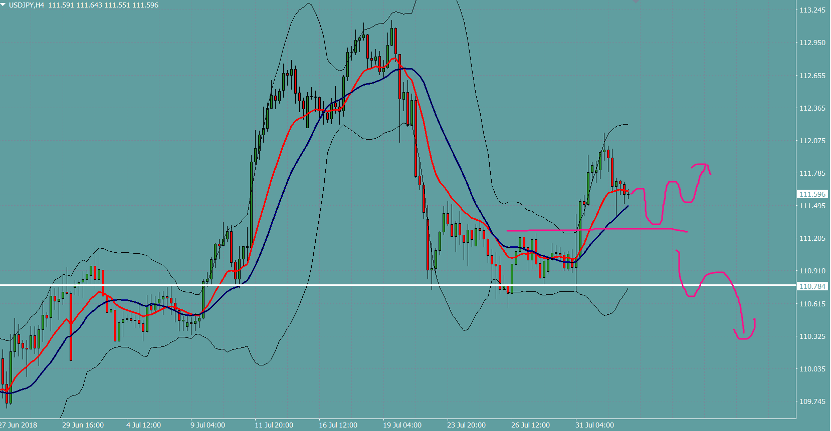Click the 11 Jul 20:00 time label
Screen dimensions: 831x431
coord(274,425)
